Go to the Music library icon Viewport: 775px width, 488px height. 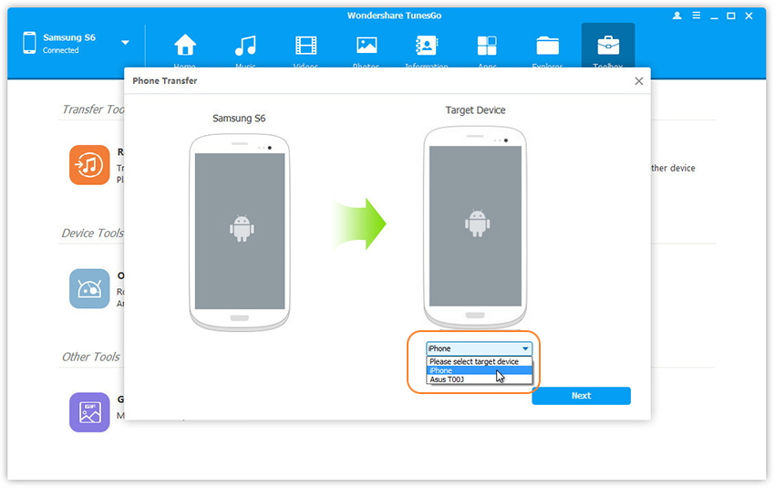pyautogui.click(x=245, y=46)
